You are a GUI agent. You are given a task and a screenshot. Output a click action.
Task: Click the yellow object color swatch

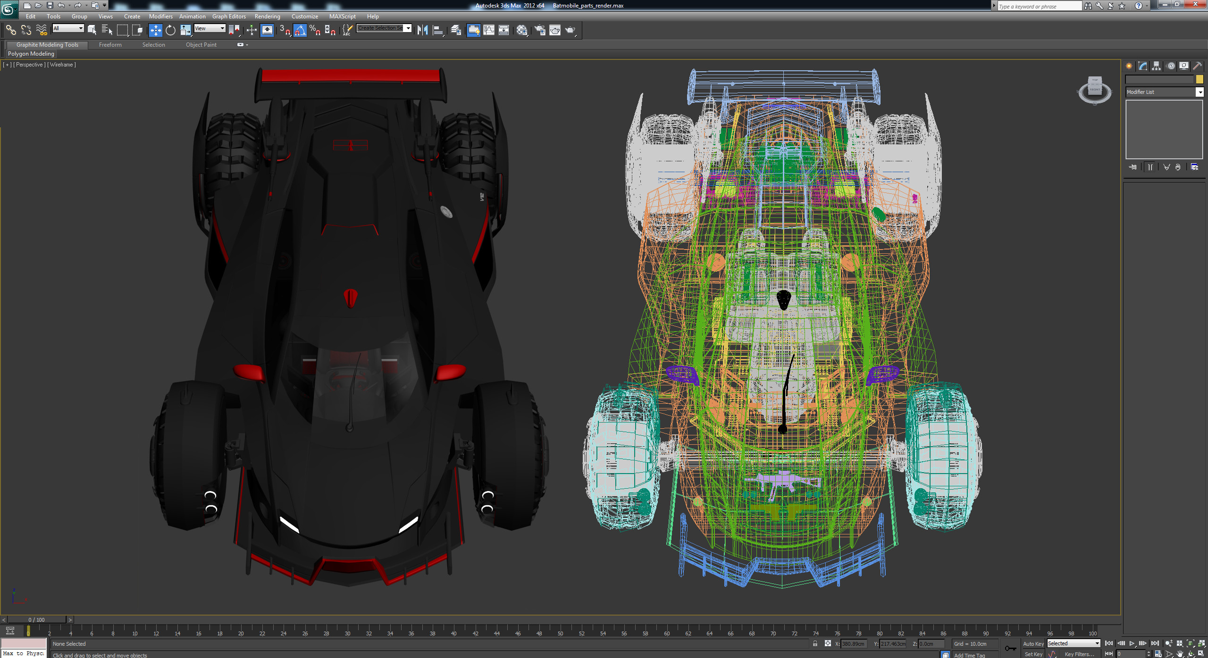pyautogui.click(x=1200, y=79)
